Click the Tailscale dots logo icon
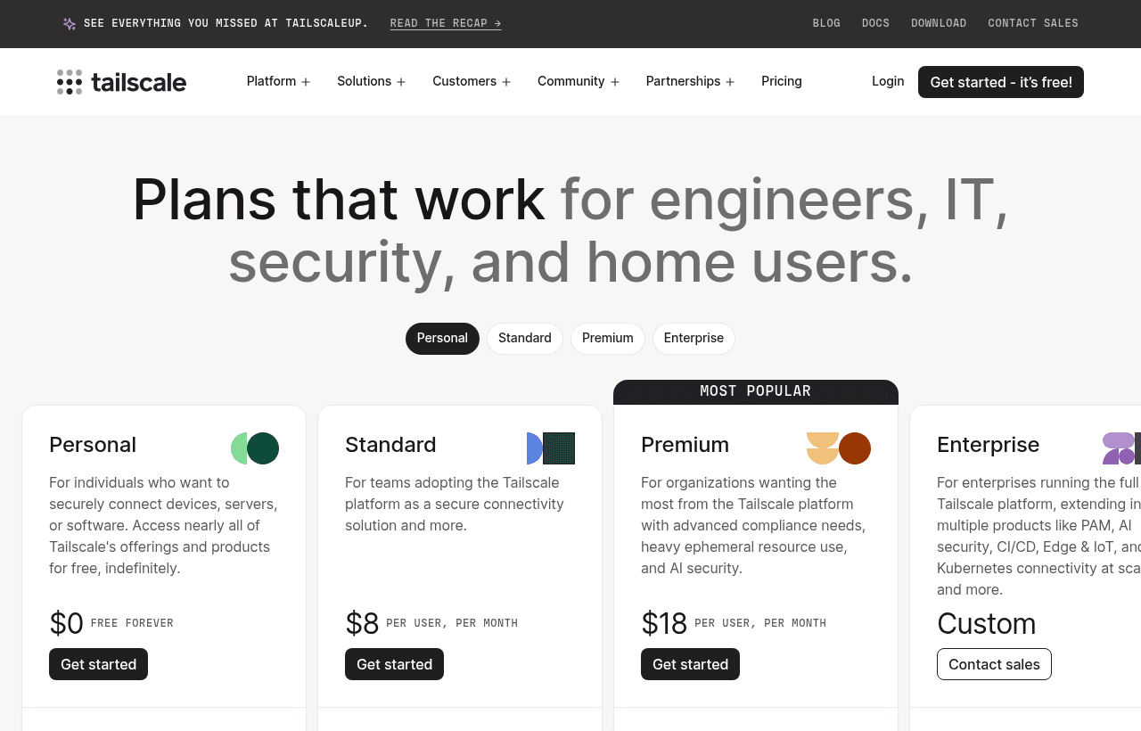The image size is (1141, 731). coord(70,82)
